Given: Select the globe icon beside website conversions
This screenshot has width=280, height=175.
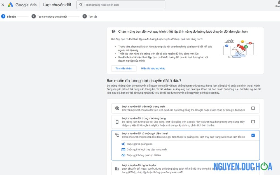Looking at the screenshot, I should click(x=117, y=108).
